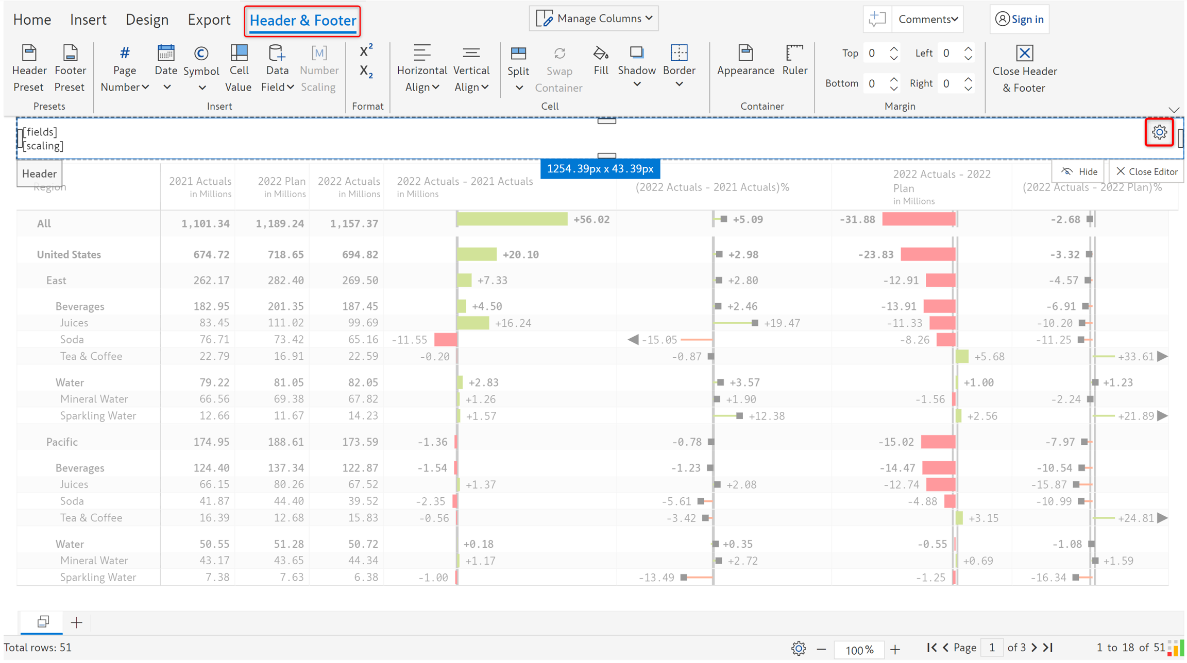Open header settings gear icon

[1159, 132]
